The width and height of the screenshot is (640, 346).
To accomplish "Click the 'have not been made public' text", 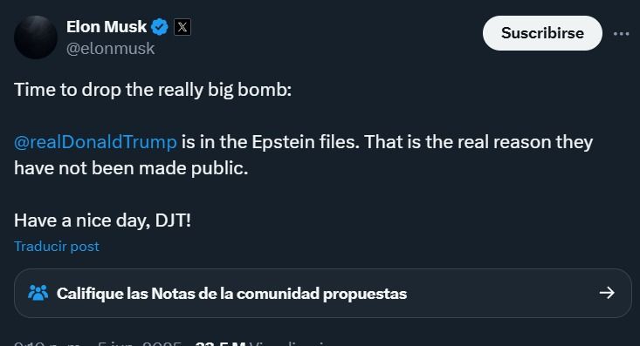I will pos(131,168).
